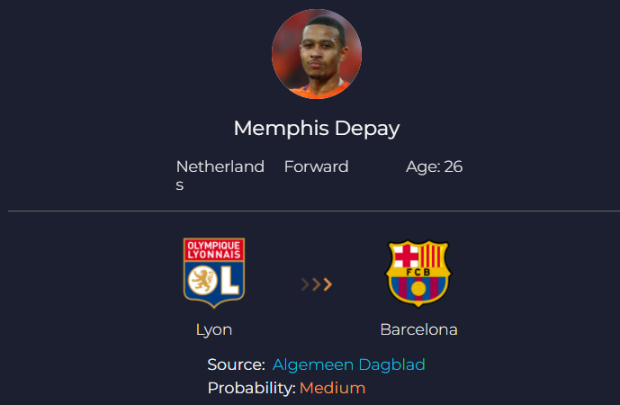Open Memphis Depay's profile photo
Viewport: 620px width, 405px height.
coord(316,54)
